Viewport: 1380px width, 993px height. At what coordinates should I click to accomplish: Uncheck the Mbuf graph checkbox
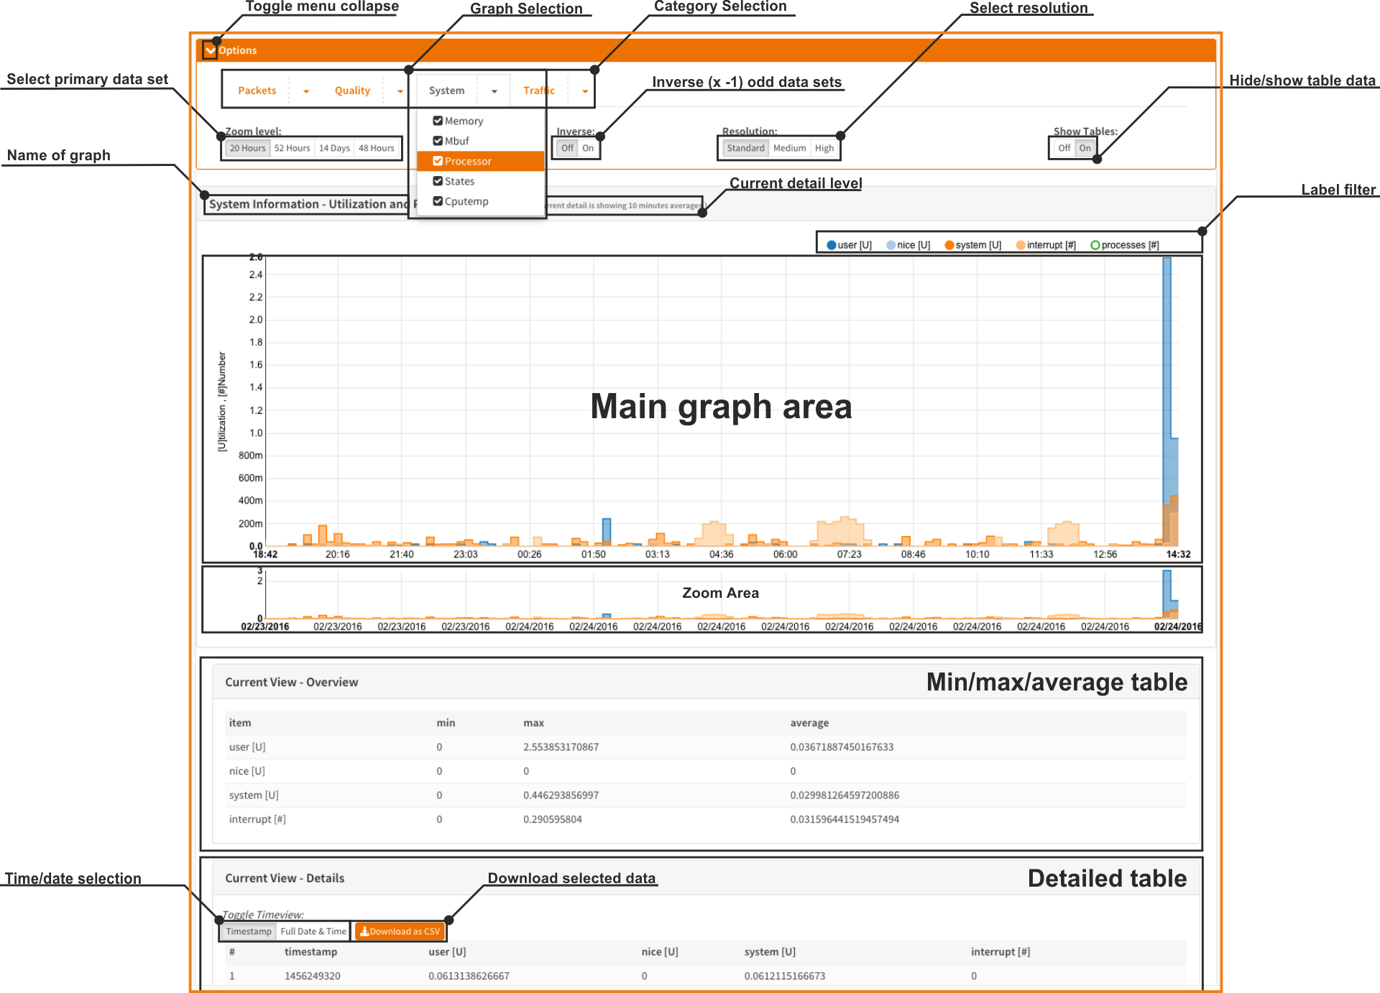coord(438,141)
